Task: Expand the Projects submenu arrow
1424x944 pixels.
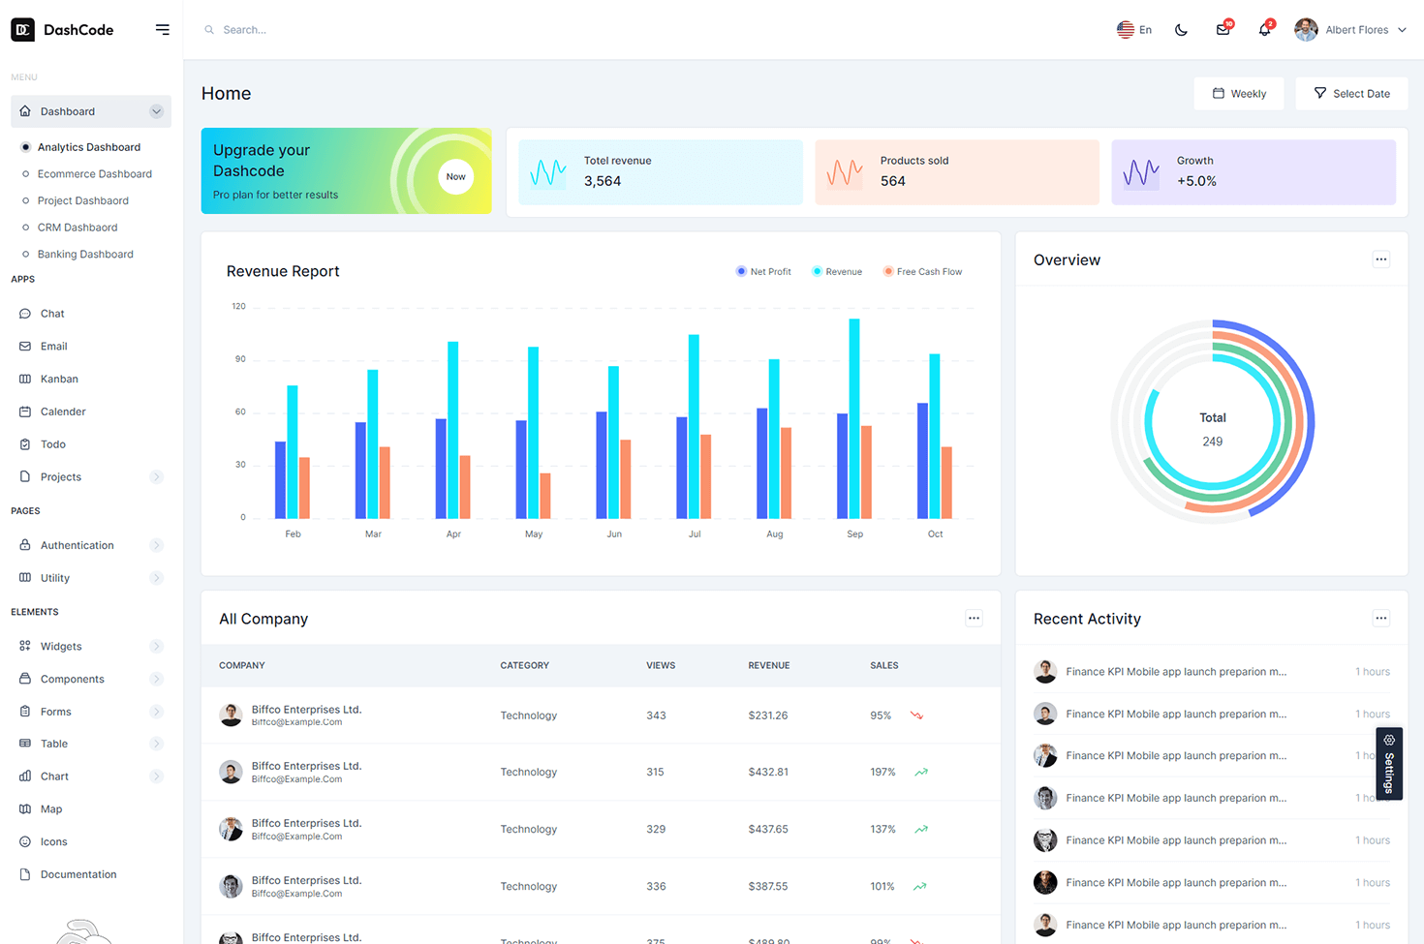Action: (x=156, y=477)
